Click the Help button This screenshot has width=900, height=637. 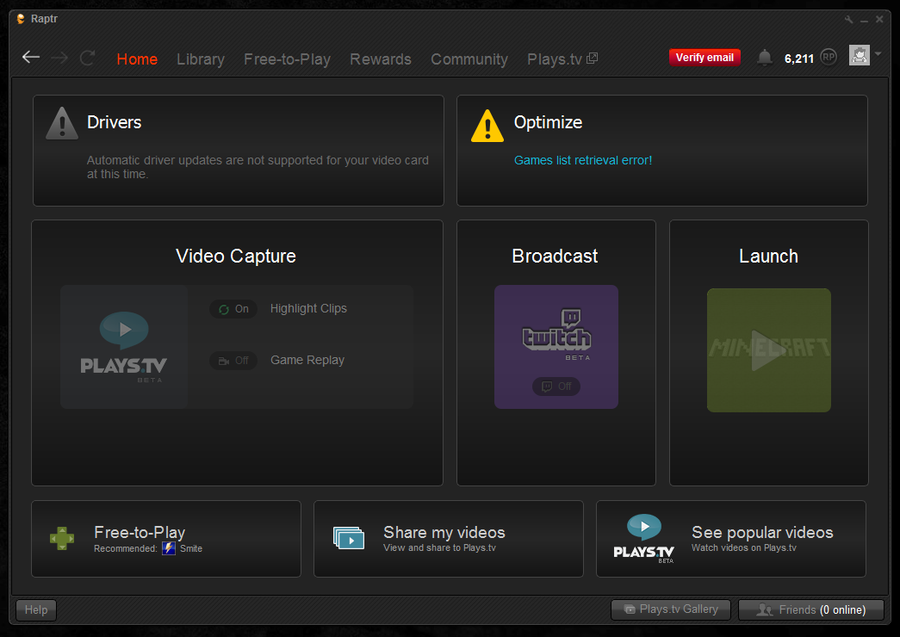pyautogui.click(x=35, y=609)
